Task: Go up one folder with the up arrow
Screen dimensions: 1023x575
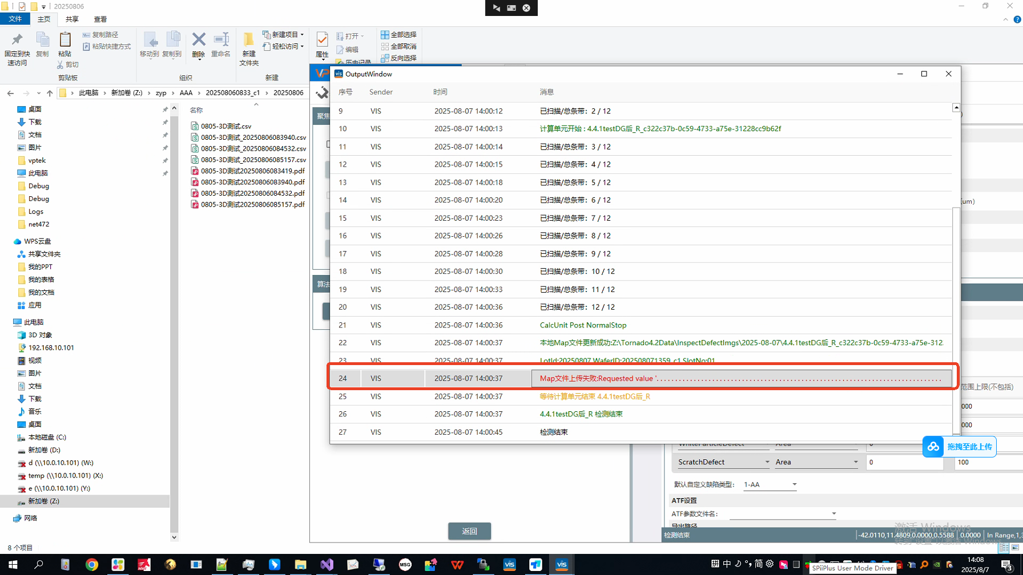Action: (50, 93)
